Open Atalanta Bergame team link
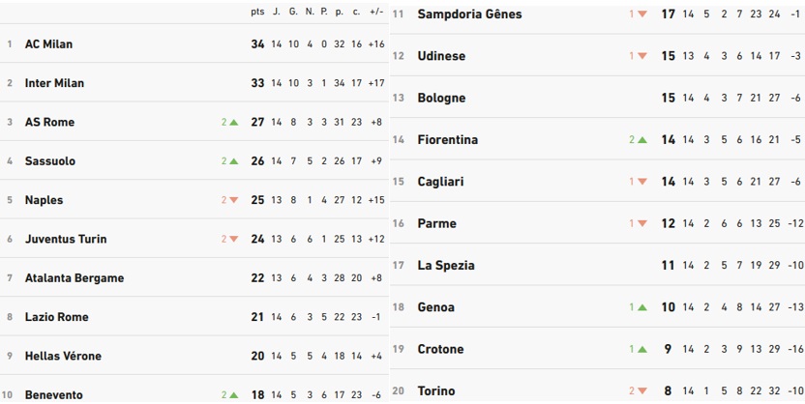 point(74,278)
